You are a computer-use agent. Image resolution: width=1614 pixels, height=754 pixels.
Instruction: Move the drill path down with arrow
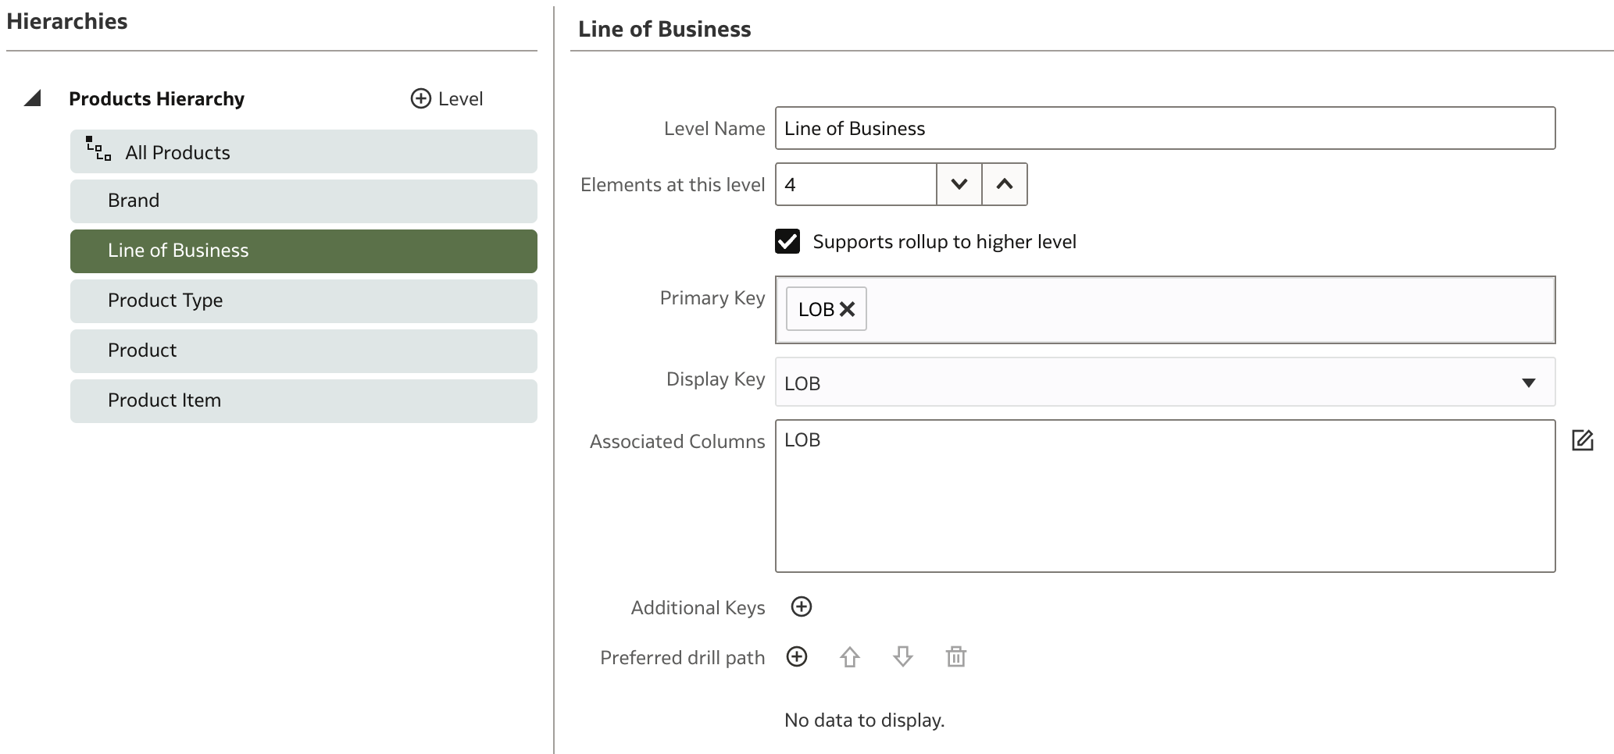tap(903, 657)
